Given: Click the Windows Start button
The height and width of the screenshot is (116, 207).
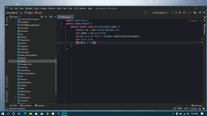Looking at the screenshot, I should [x=3, y=114].
